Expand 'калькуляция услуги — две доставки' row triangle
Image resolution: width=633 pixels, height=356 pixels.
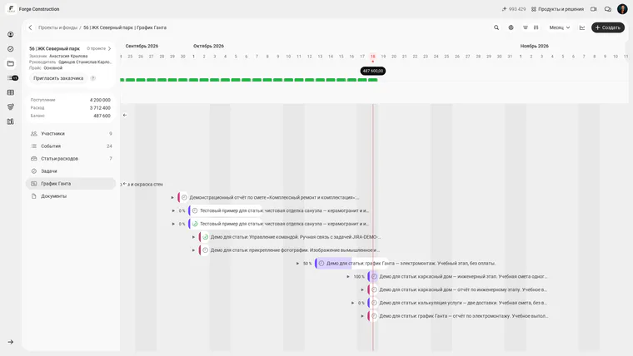coord(352,303)
